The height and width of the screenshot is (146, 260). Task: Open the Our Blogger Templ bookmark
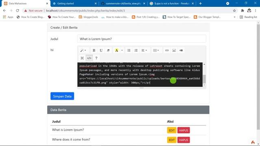[207, 17]
